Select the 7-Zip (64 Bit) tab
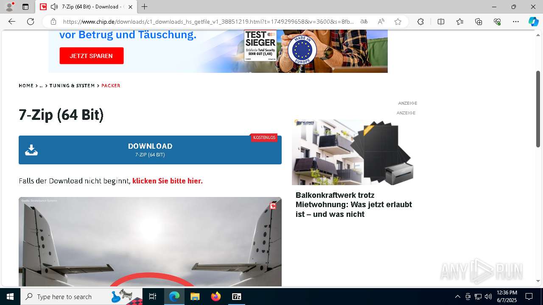 [87, 7]
